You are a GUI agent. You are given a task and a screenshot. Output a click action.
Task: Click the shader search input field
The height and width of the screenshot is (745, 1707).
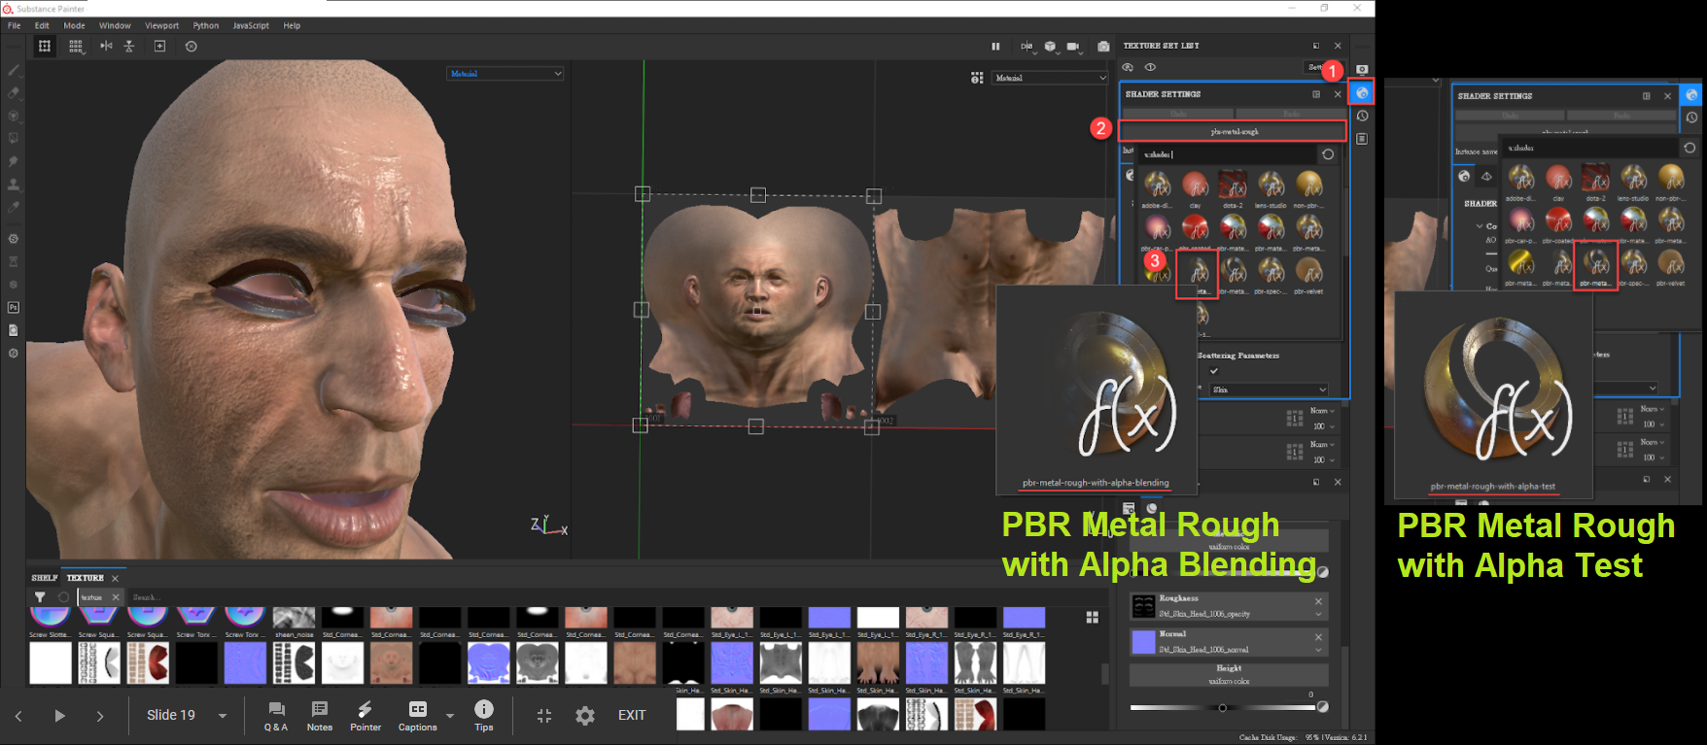[1229, 154]
